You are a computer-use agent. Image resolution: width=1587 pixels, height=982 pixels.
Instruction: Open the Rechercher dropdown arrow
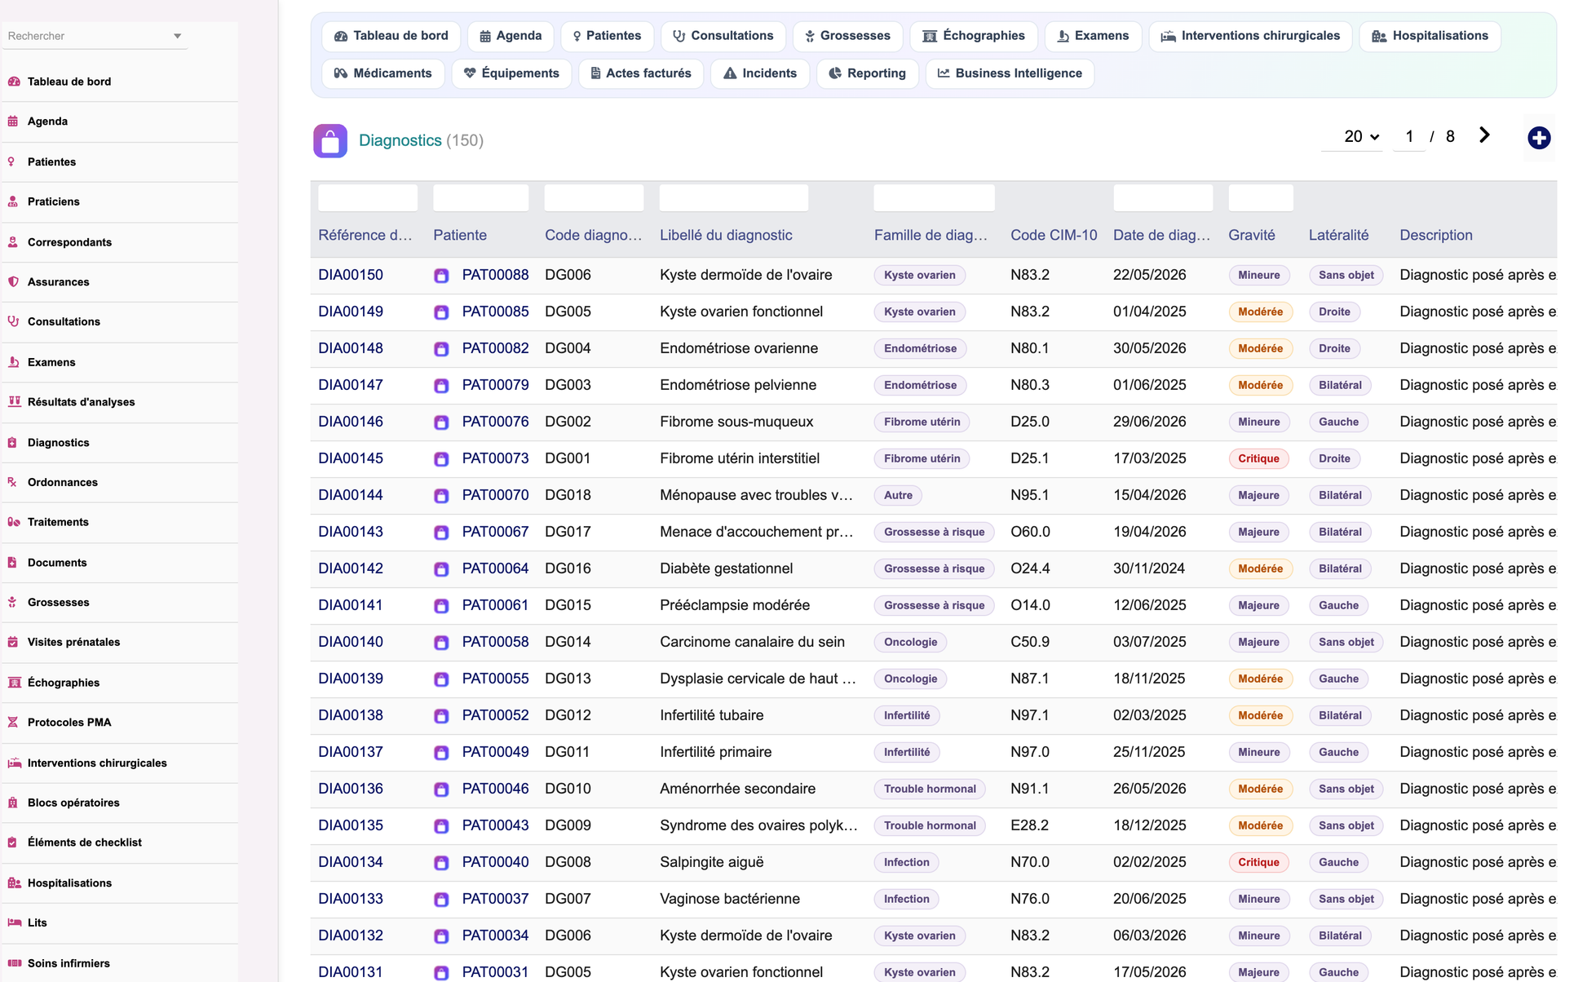pos(178,36)
